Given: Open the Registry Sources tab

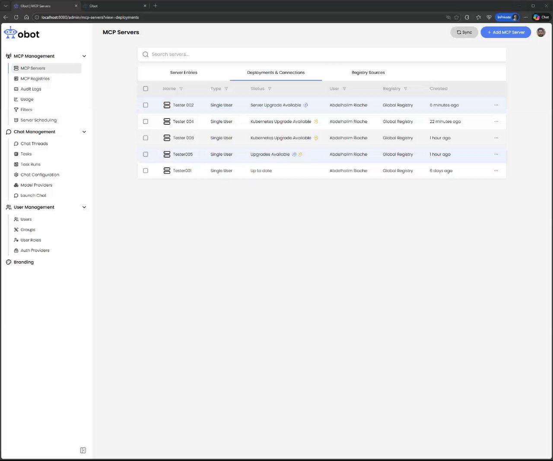Looking at the screenshot, I should click(x=368, y=73).
